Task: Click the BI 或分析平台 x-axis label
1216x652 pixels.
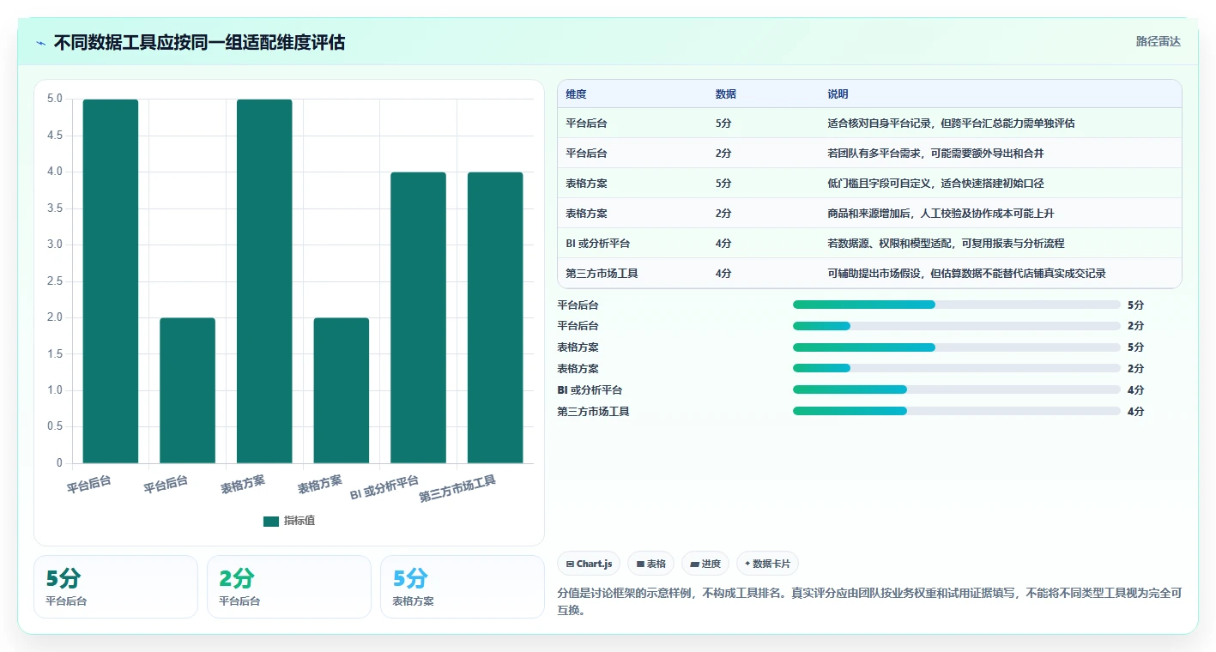Action: click(x=384, y=487)
